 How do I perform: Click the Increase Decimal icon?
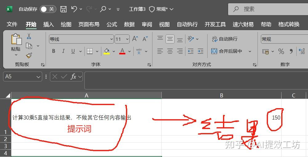pos(302,51)
